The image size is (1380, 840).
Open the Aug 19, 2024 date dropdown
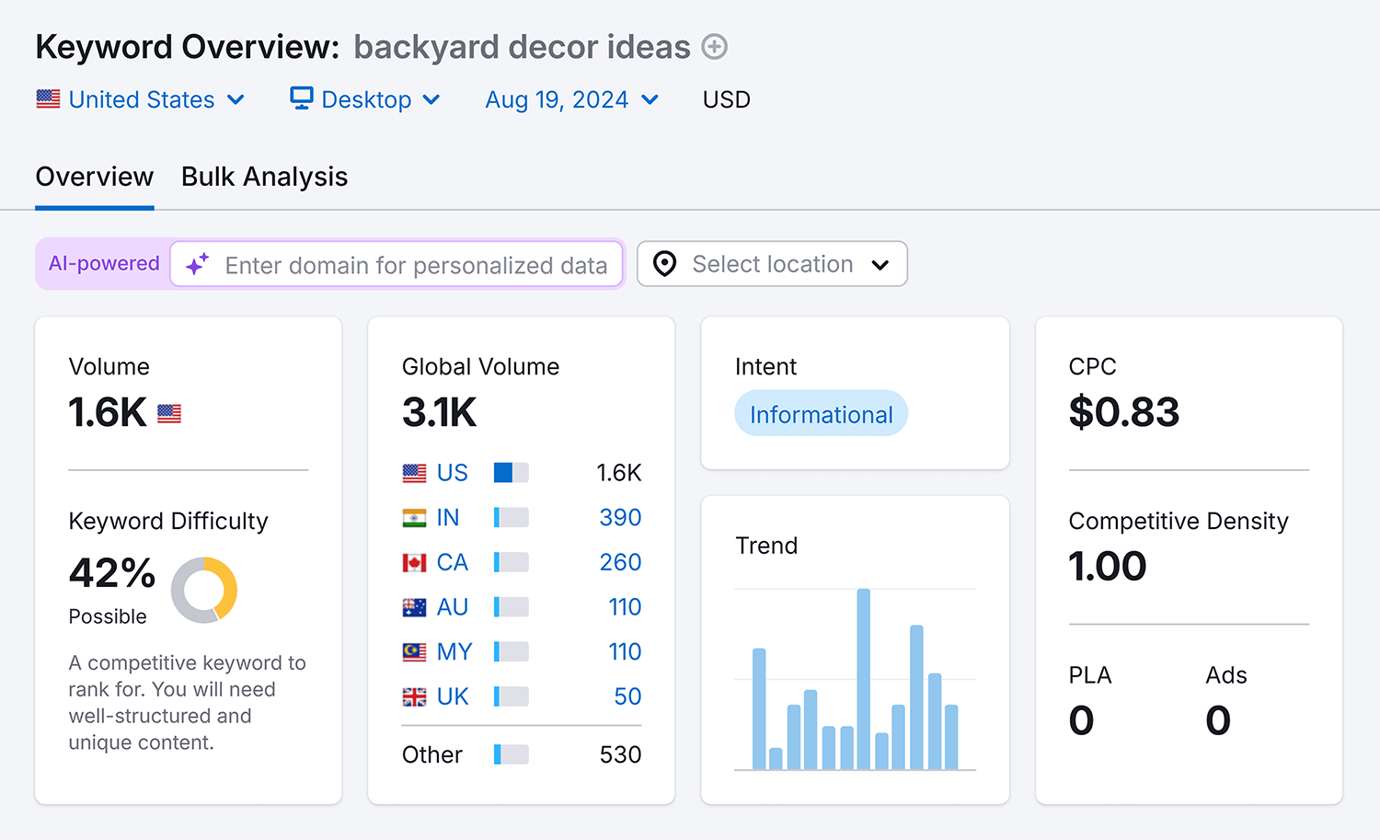pos(572,99)
